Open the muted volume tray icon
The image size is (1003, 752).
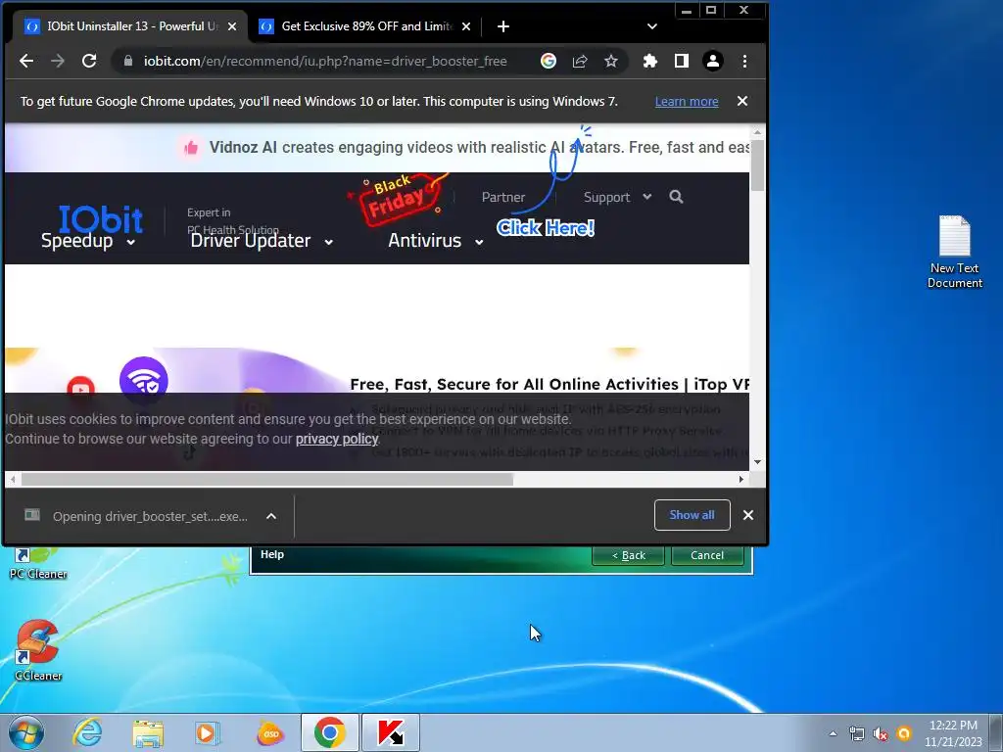pyautogui.click(x=881, y=733)
